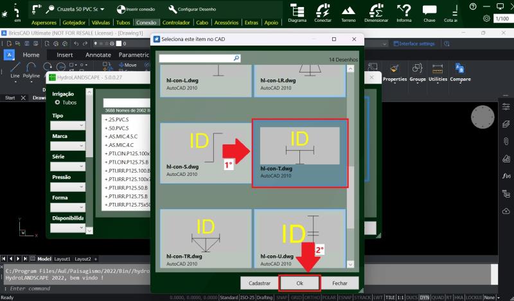Select the hl-con-T.dwg thumbnail
The image size is (514, 301).
(x=299, y=153)
